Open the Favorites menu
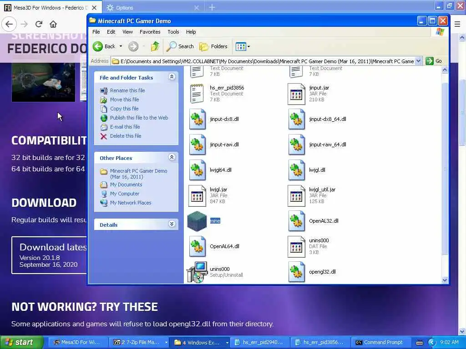 point(150,32)
